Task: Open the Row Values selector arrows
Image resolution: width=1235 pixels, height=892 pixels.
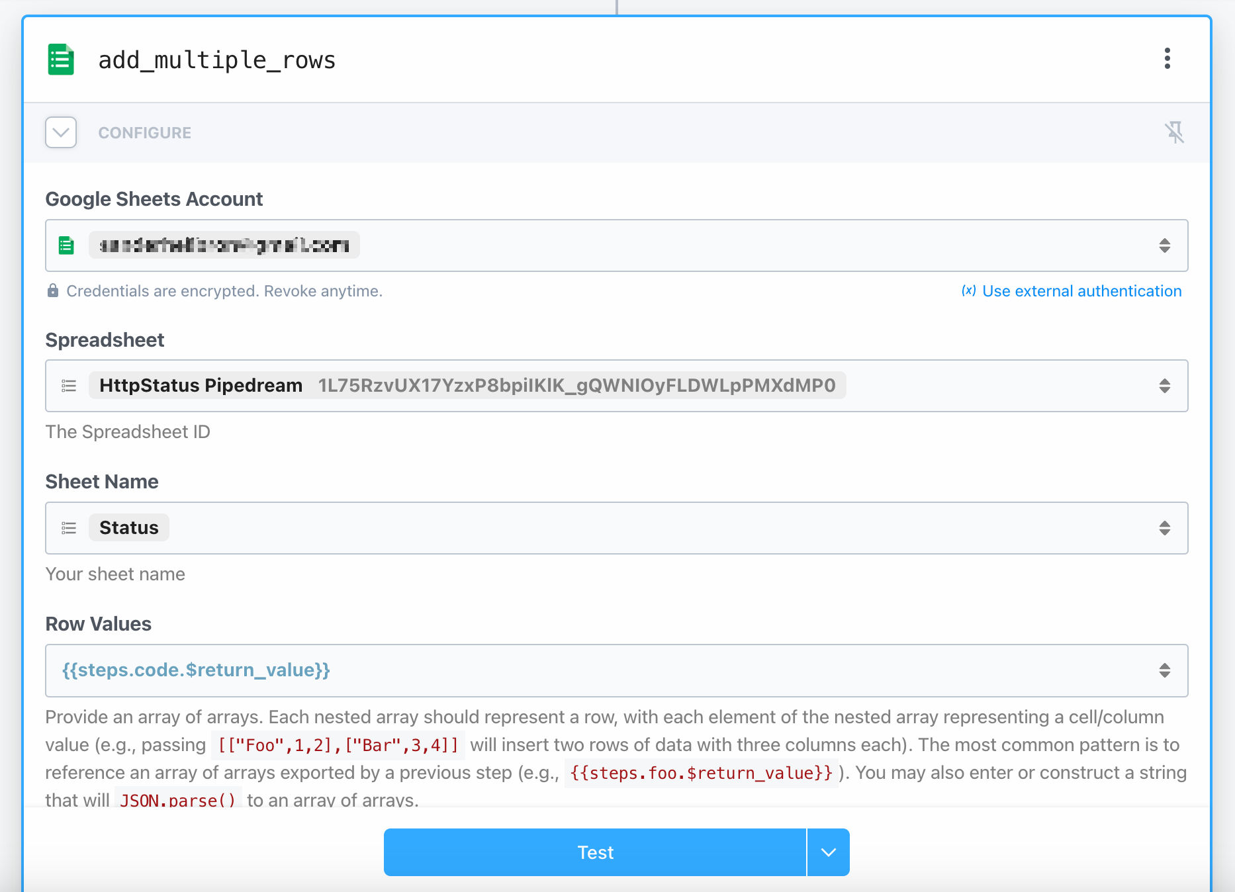Action: coord(1165,670)
